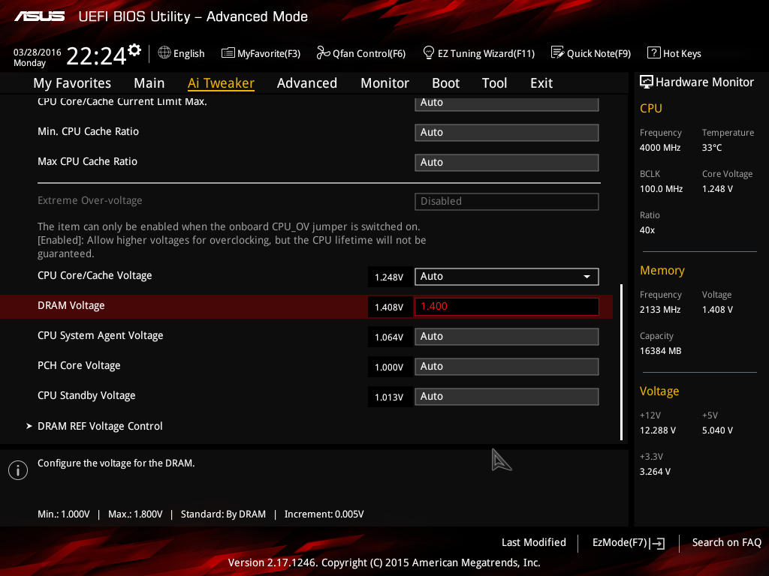Open the My Favorites tab

[x=72, y=83]
